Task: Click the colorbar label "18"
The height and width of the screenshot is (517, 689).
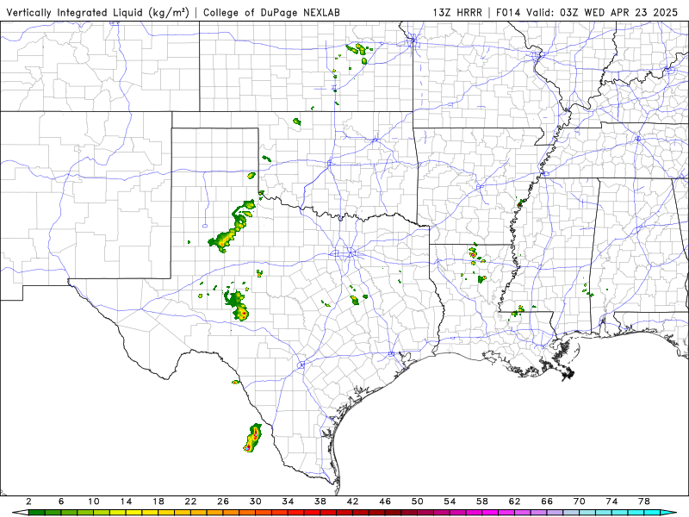Action: click(x=158, y=501)
